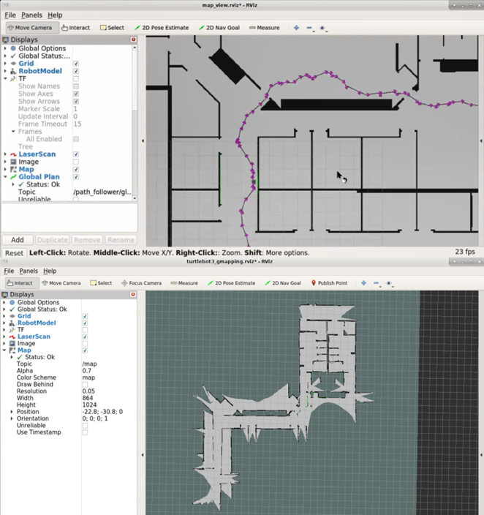484x515 pixels.
Task: Toggle Map checkbox in gmapping Displays
Action: (x=85, y=350)
